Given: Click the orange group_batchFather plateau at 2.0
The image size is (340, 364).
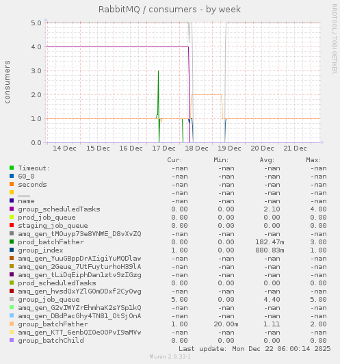Looking at the screenshot, I should tap(207, 94).
